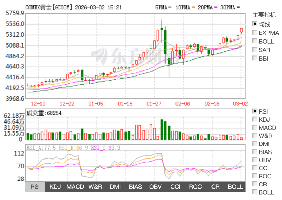Viewport: 282px width, 200px height.
Task: Select the 均线 main indicator option
Action: pyautogui.click(x=255, y=24)
